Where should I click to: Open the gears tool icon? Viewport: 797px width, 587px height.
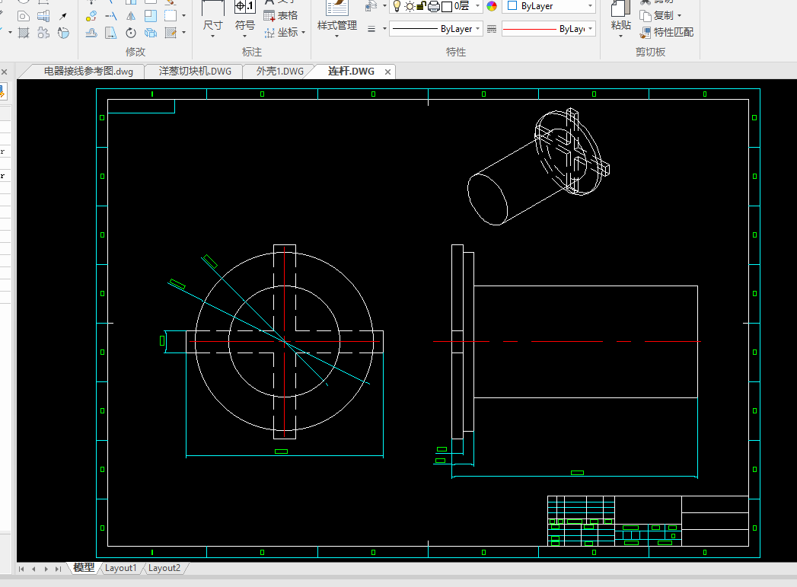[43, 33]
